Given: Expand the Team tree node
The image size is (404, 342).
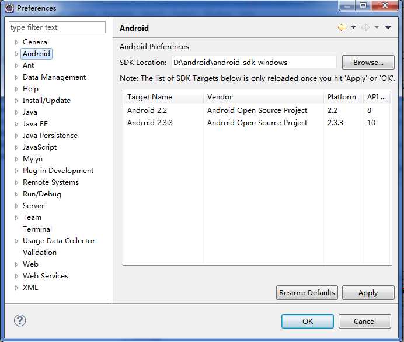Looking at the screenshot, I should (x=16, y=217).
